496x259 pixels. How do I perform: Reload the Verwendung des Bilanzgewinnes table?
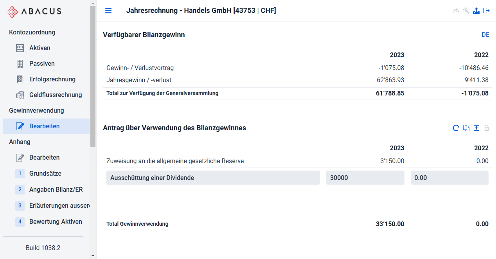tap(456, 128)
